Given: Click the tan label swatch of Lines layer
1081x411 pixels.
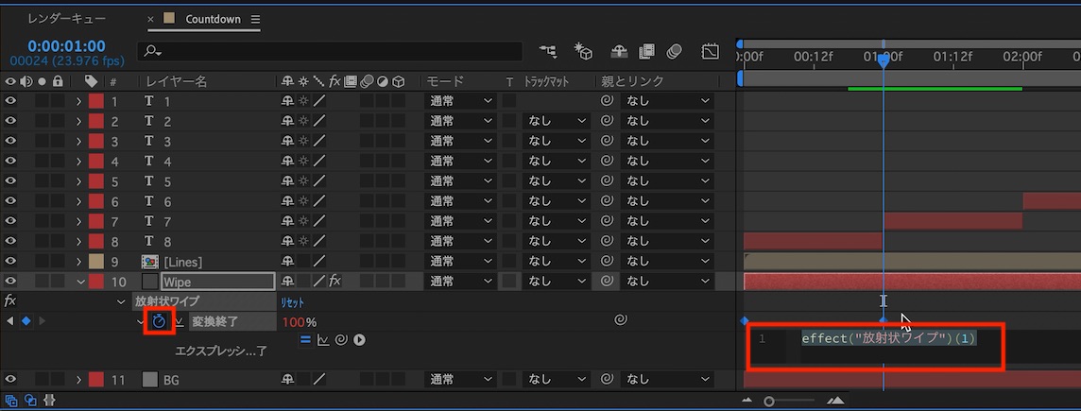Looking at the screenshot, I should 96,262.
